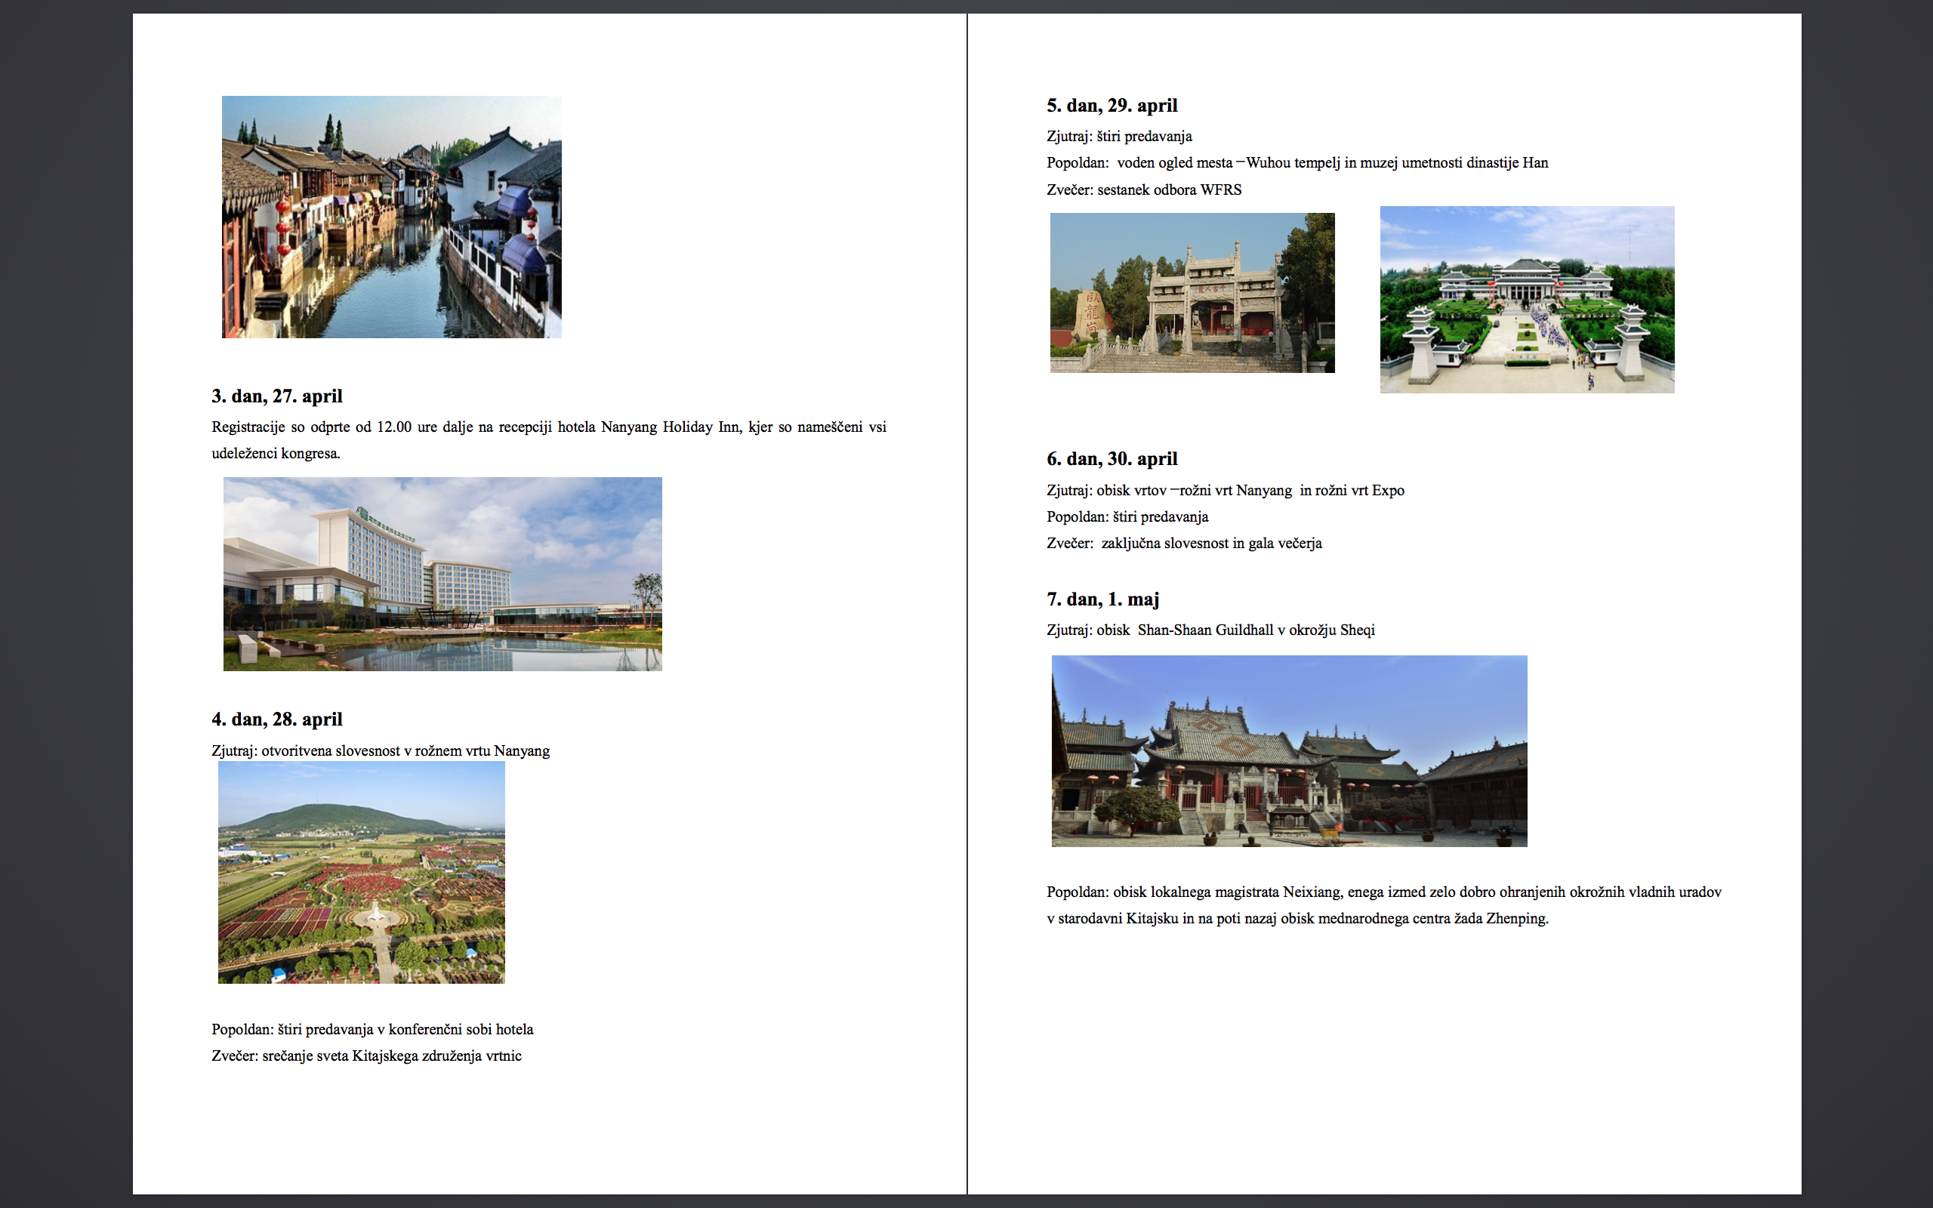1933x1208 pixels.
Task: Click the text 'Zjutraj: otvoritvena slovesnost v rožnem vrtu Nanyang'
Action: click(x=381, y=751)
